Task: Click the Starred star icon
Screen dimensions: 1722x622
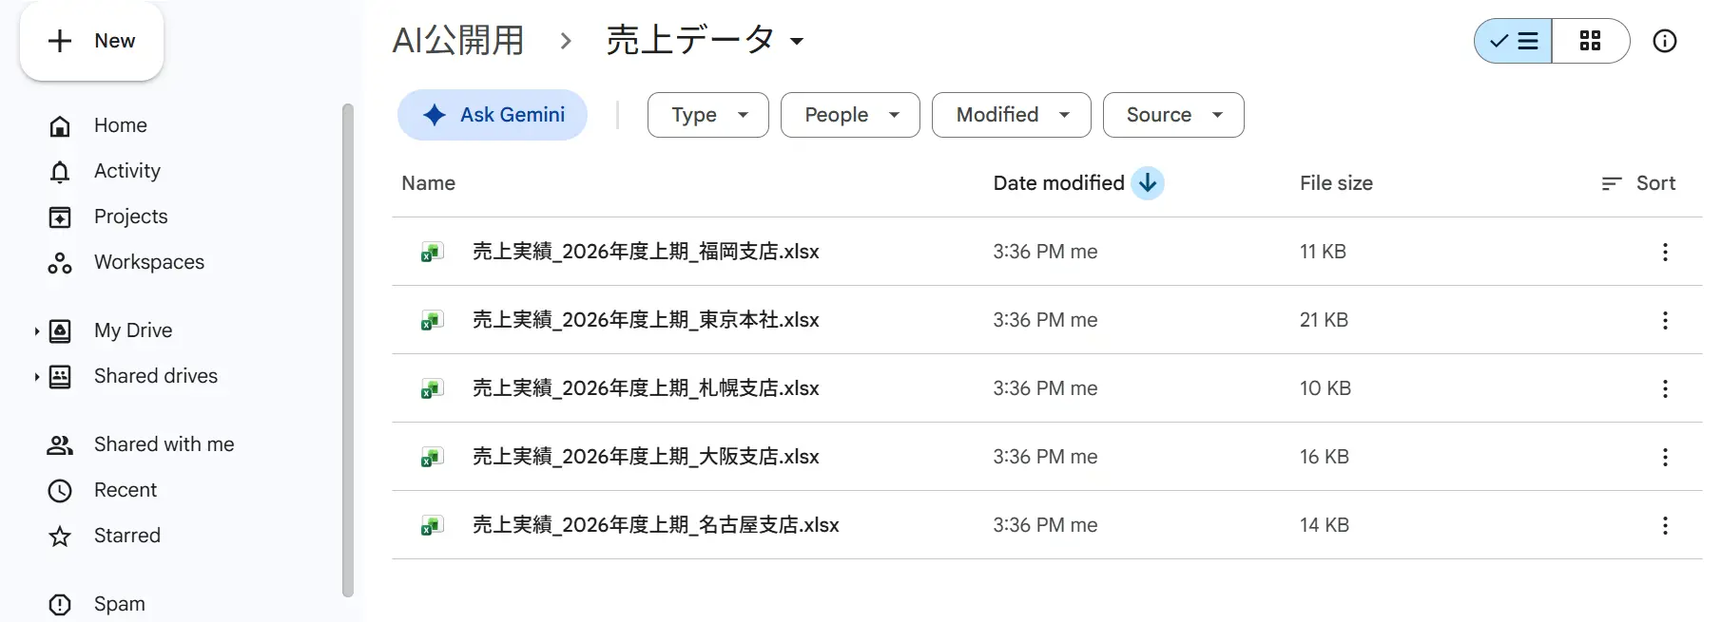Action: 60,537
